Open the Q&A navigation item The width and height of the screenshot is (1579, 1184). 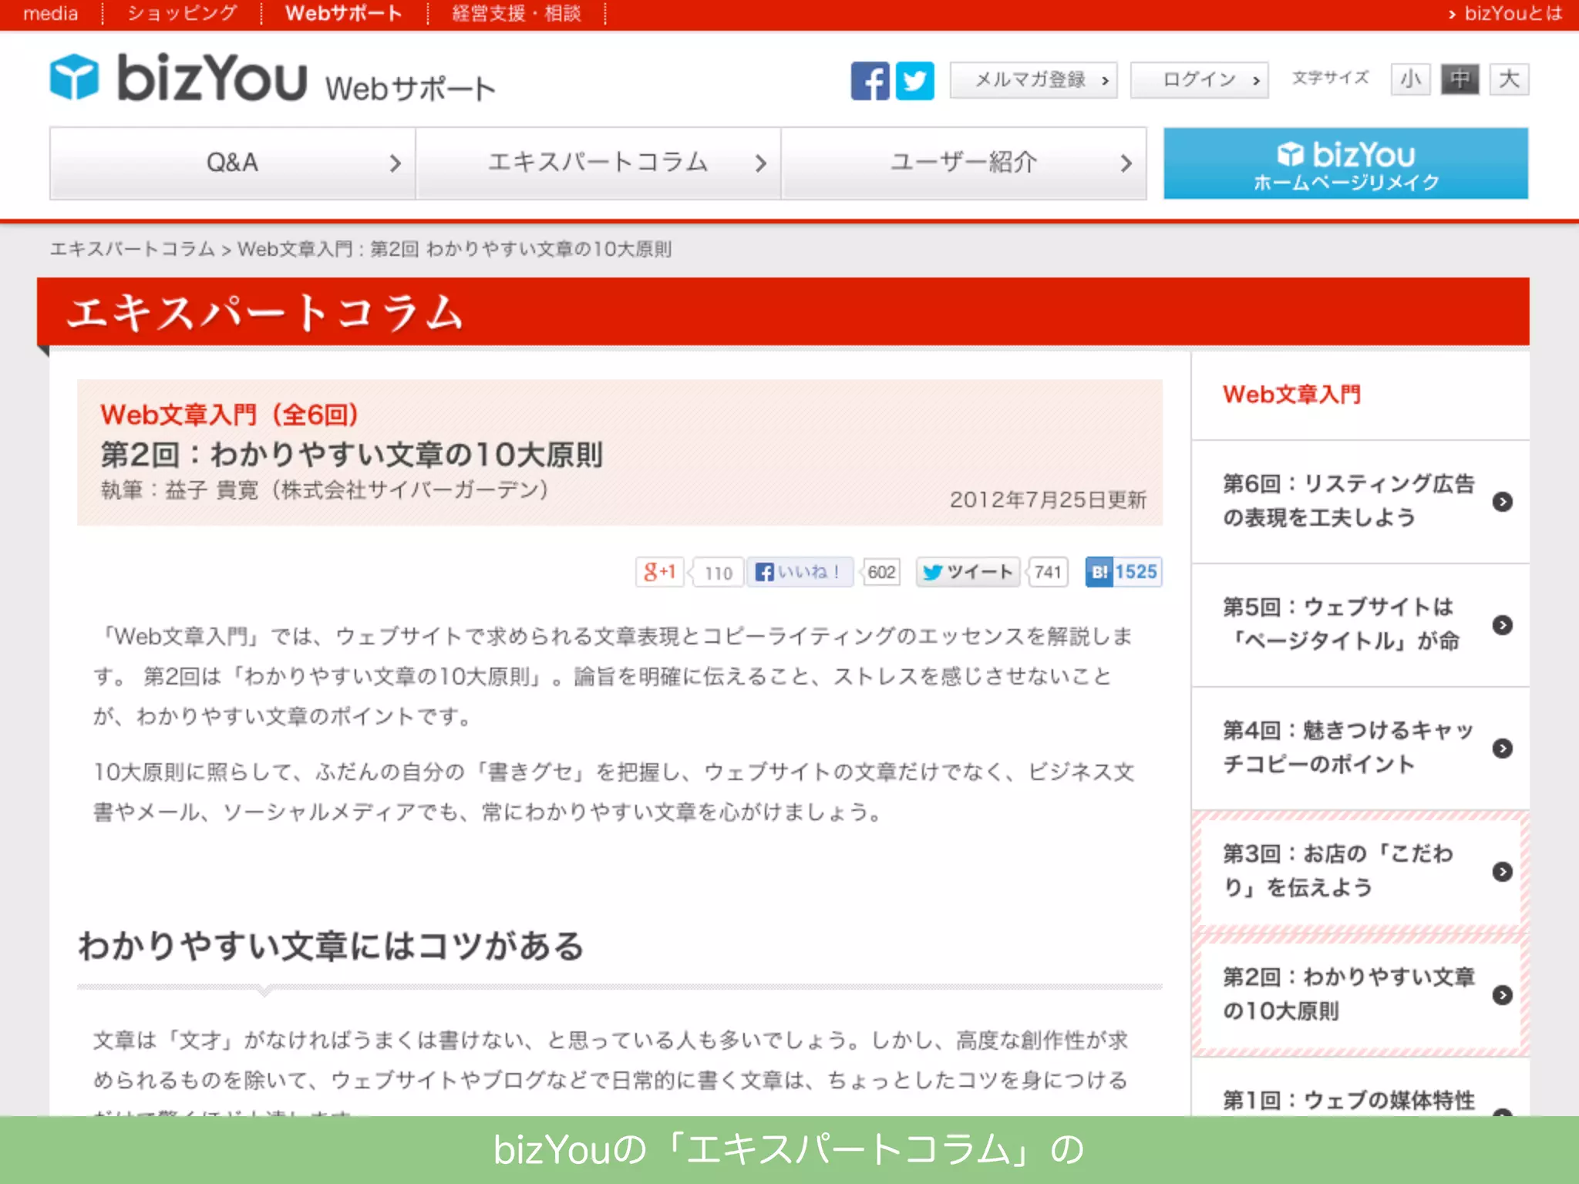coord(232,163)
